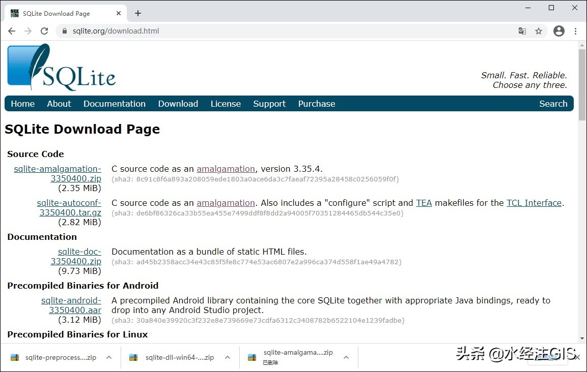Click the "Small. Fast. Reliable." tagline
Viewport: 587px width, 372px height.
point(524,75)
